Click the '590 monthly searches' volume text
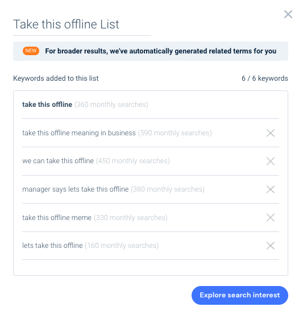Screen dimensions: 303x319 point(175,133)
